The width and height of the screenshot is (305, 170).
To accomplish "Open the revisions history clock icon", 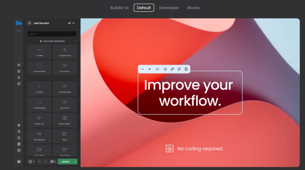I will [x=19, y=132].
